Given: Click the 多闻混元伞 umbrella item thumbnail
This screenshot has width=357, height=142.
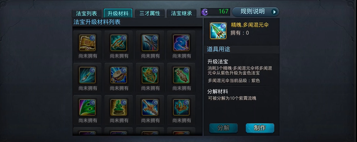Looking at the screenshot, I should click(x=218, y=31).
